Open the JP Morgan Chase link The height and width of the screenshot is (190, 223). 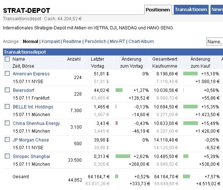click(31, 140)
